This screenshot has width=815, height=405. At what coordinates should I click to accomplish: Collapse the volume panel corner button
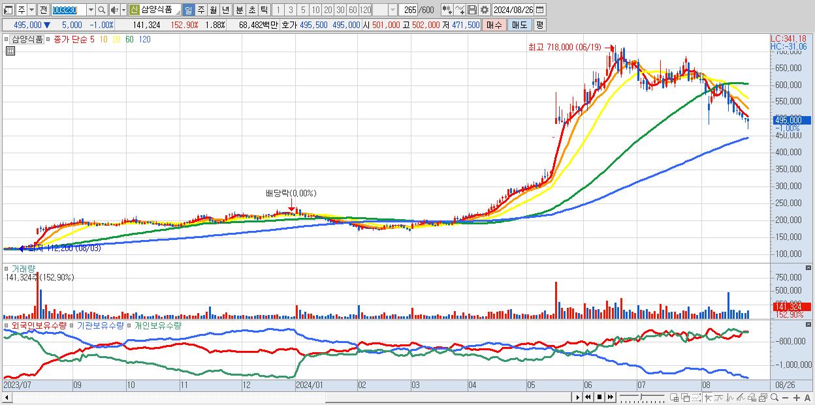[x=810, y=268]
